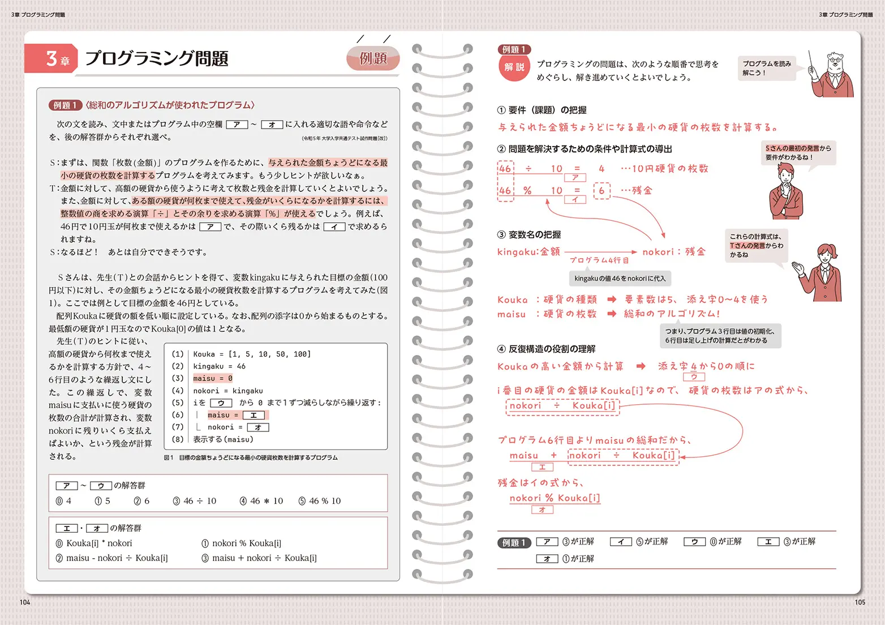Choose option ① 'nokori % Kouka[i]' in エ・オ answer group
Screen dimensions: 885x625
tap(242, 543)
